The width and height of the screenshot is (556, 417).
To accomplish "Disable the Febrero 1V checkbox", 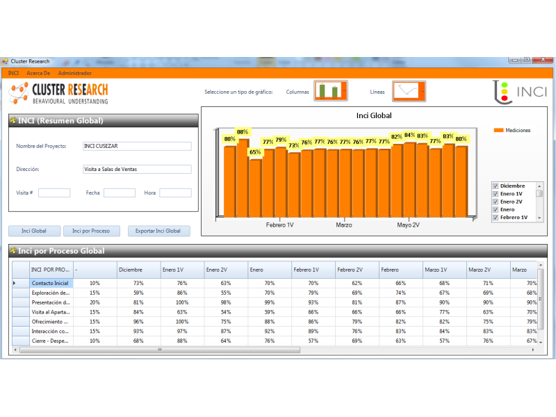I will pyautogui.click(x=496, y=218).
